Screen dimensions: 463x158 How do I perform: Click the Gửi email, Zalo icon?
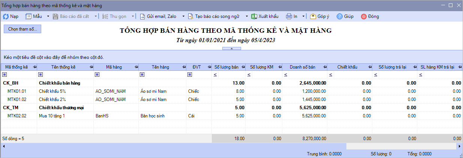click(x=142, y=16)
